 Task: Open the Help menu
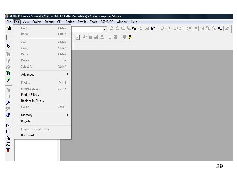coord(134,22)
